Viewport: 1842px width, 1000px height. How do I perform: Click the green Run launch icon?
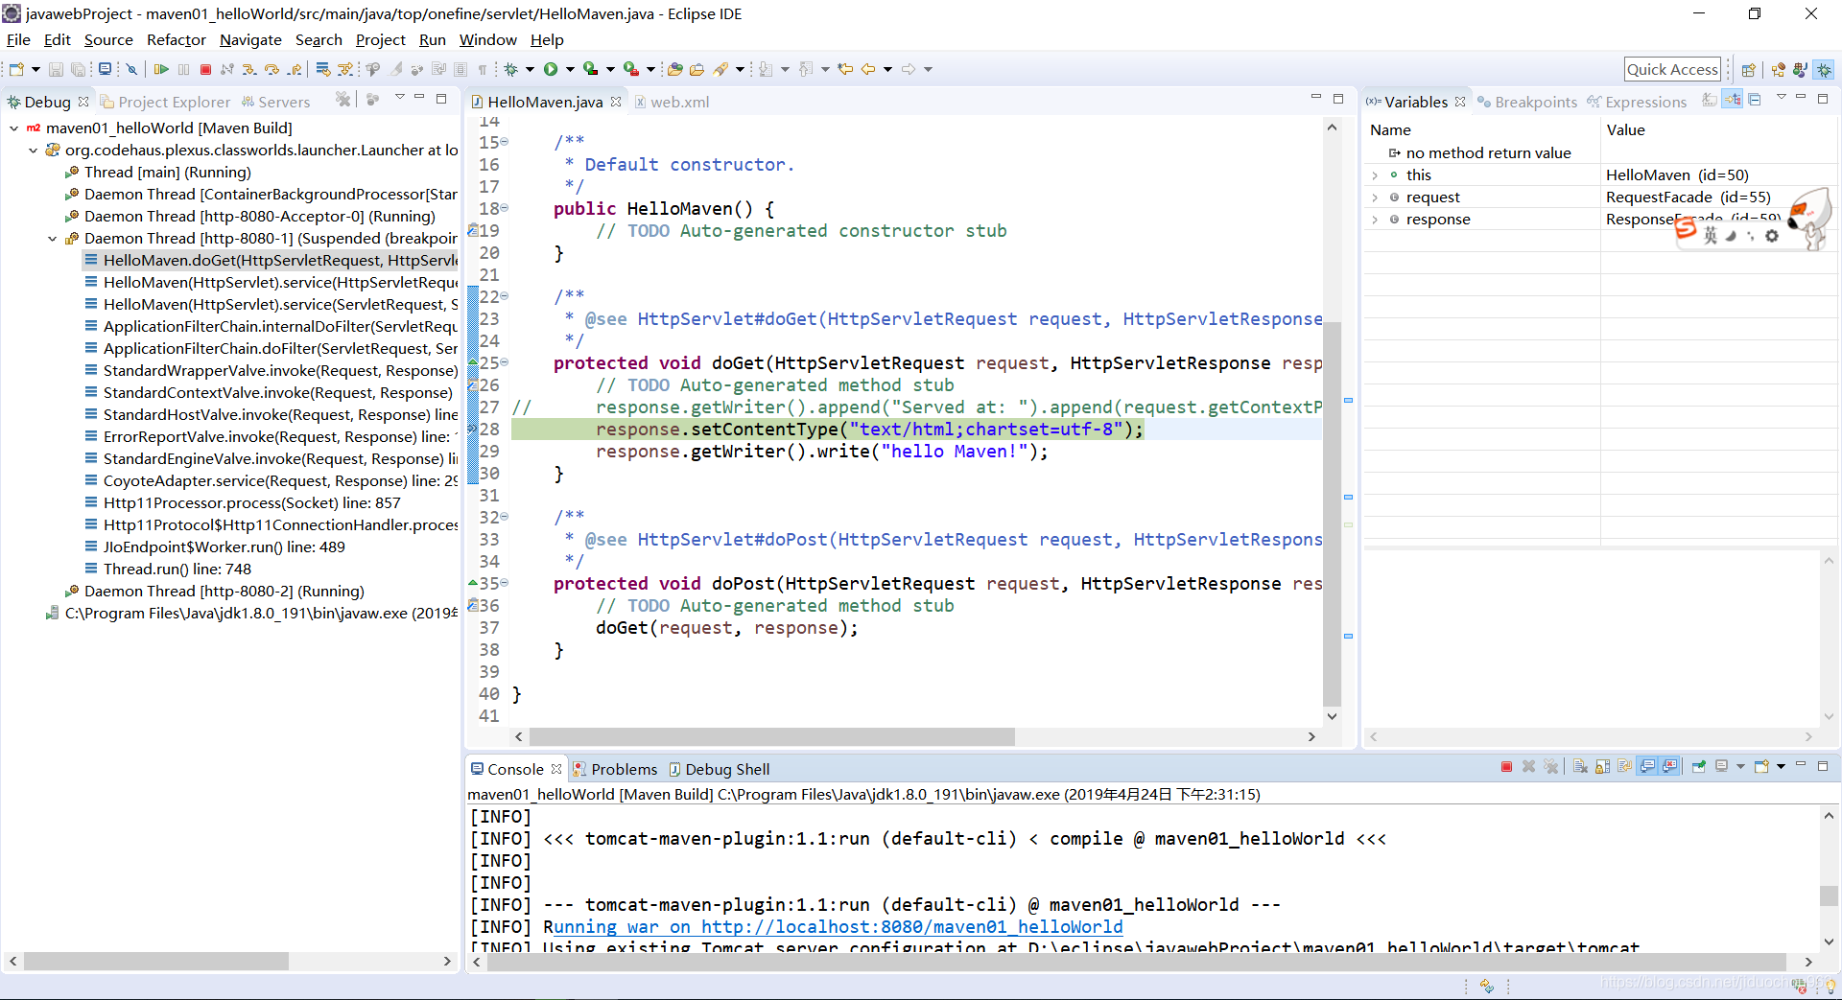(551, 69)
